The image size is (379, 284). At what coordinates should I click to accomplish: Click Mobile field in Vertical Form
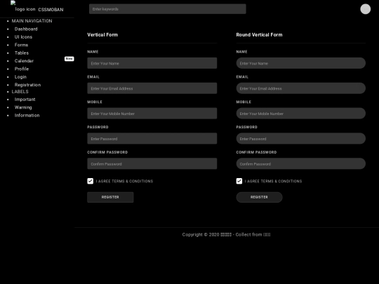[152, 114]
